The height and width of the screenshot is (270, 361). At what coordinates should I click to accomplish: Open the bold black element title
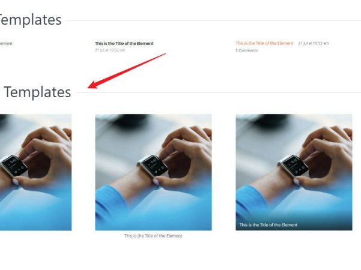(x=124, y=43)
